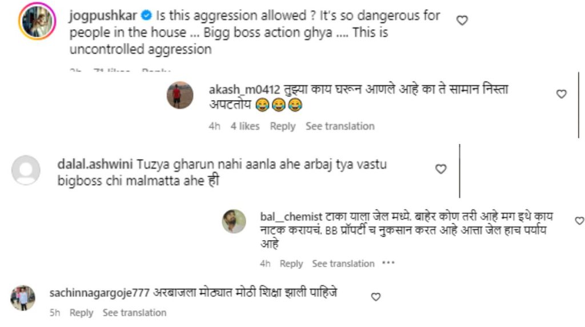
Task: Like bal__chemist's comment heart icon
Action: click(x=580, y=221)
